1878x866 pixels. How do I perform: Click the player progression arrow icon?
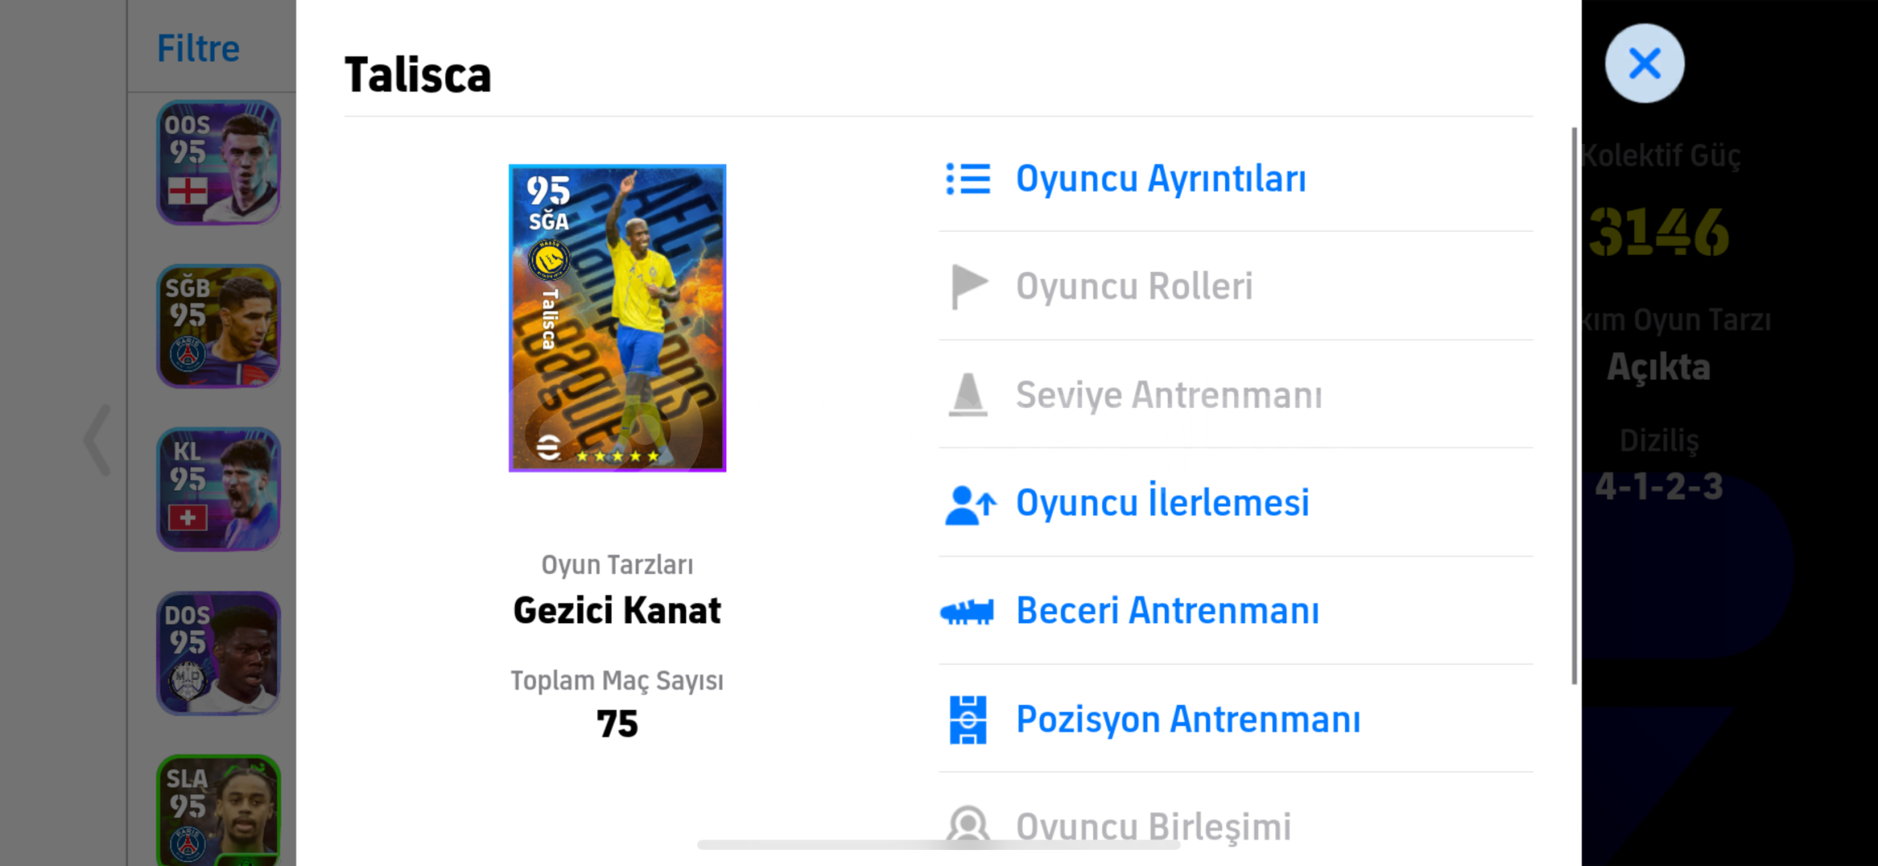click(x=970, y=504)
